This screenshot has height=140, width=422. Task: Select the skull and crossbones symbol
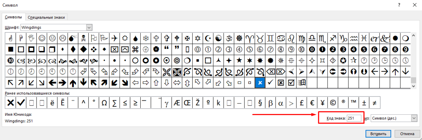click(x=83, y=38)
